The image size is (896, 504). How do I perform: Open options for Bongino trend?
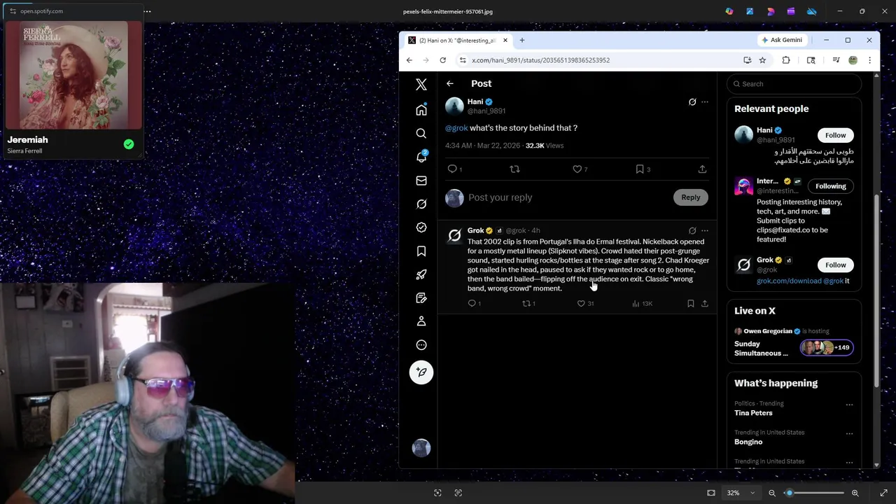(849, 433)
